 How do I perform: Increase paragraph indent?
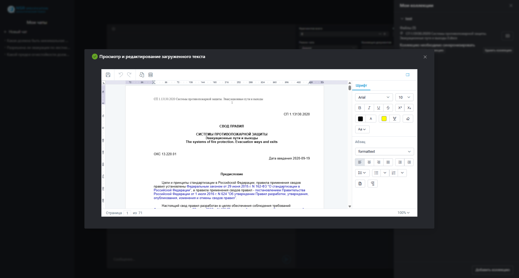[409, 162]
